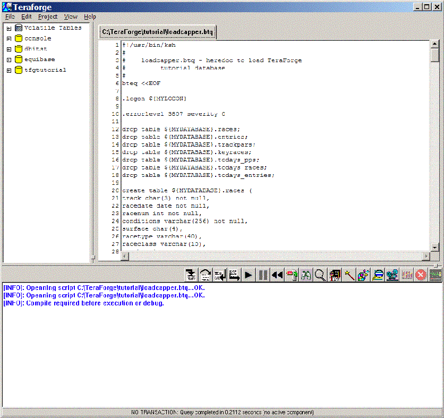Click the right-arrow under lines toolbar icon
444x418 pixels.
[234, 275]
